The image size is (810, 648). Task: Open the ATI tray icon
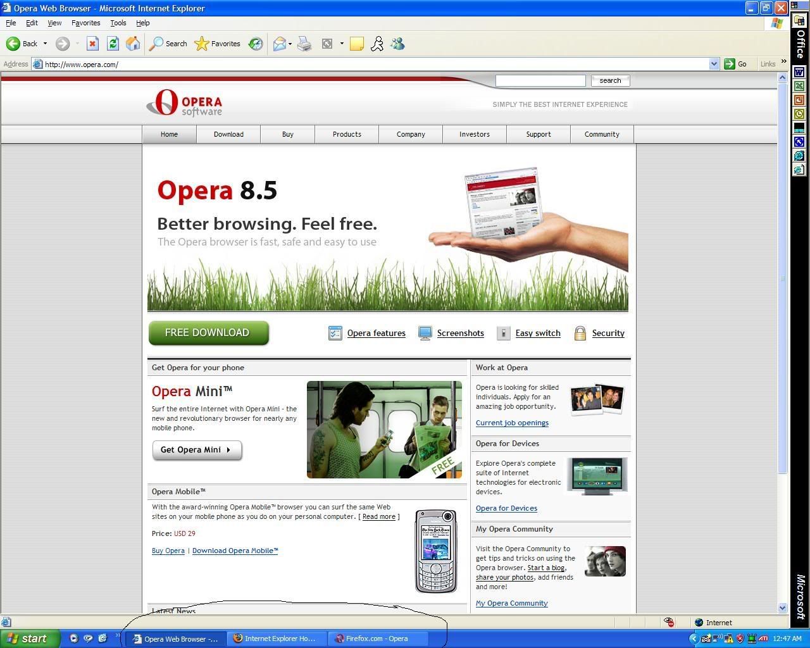pyautogui.click(x=764, y=639)
